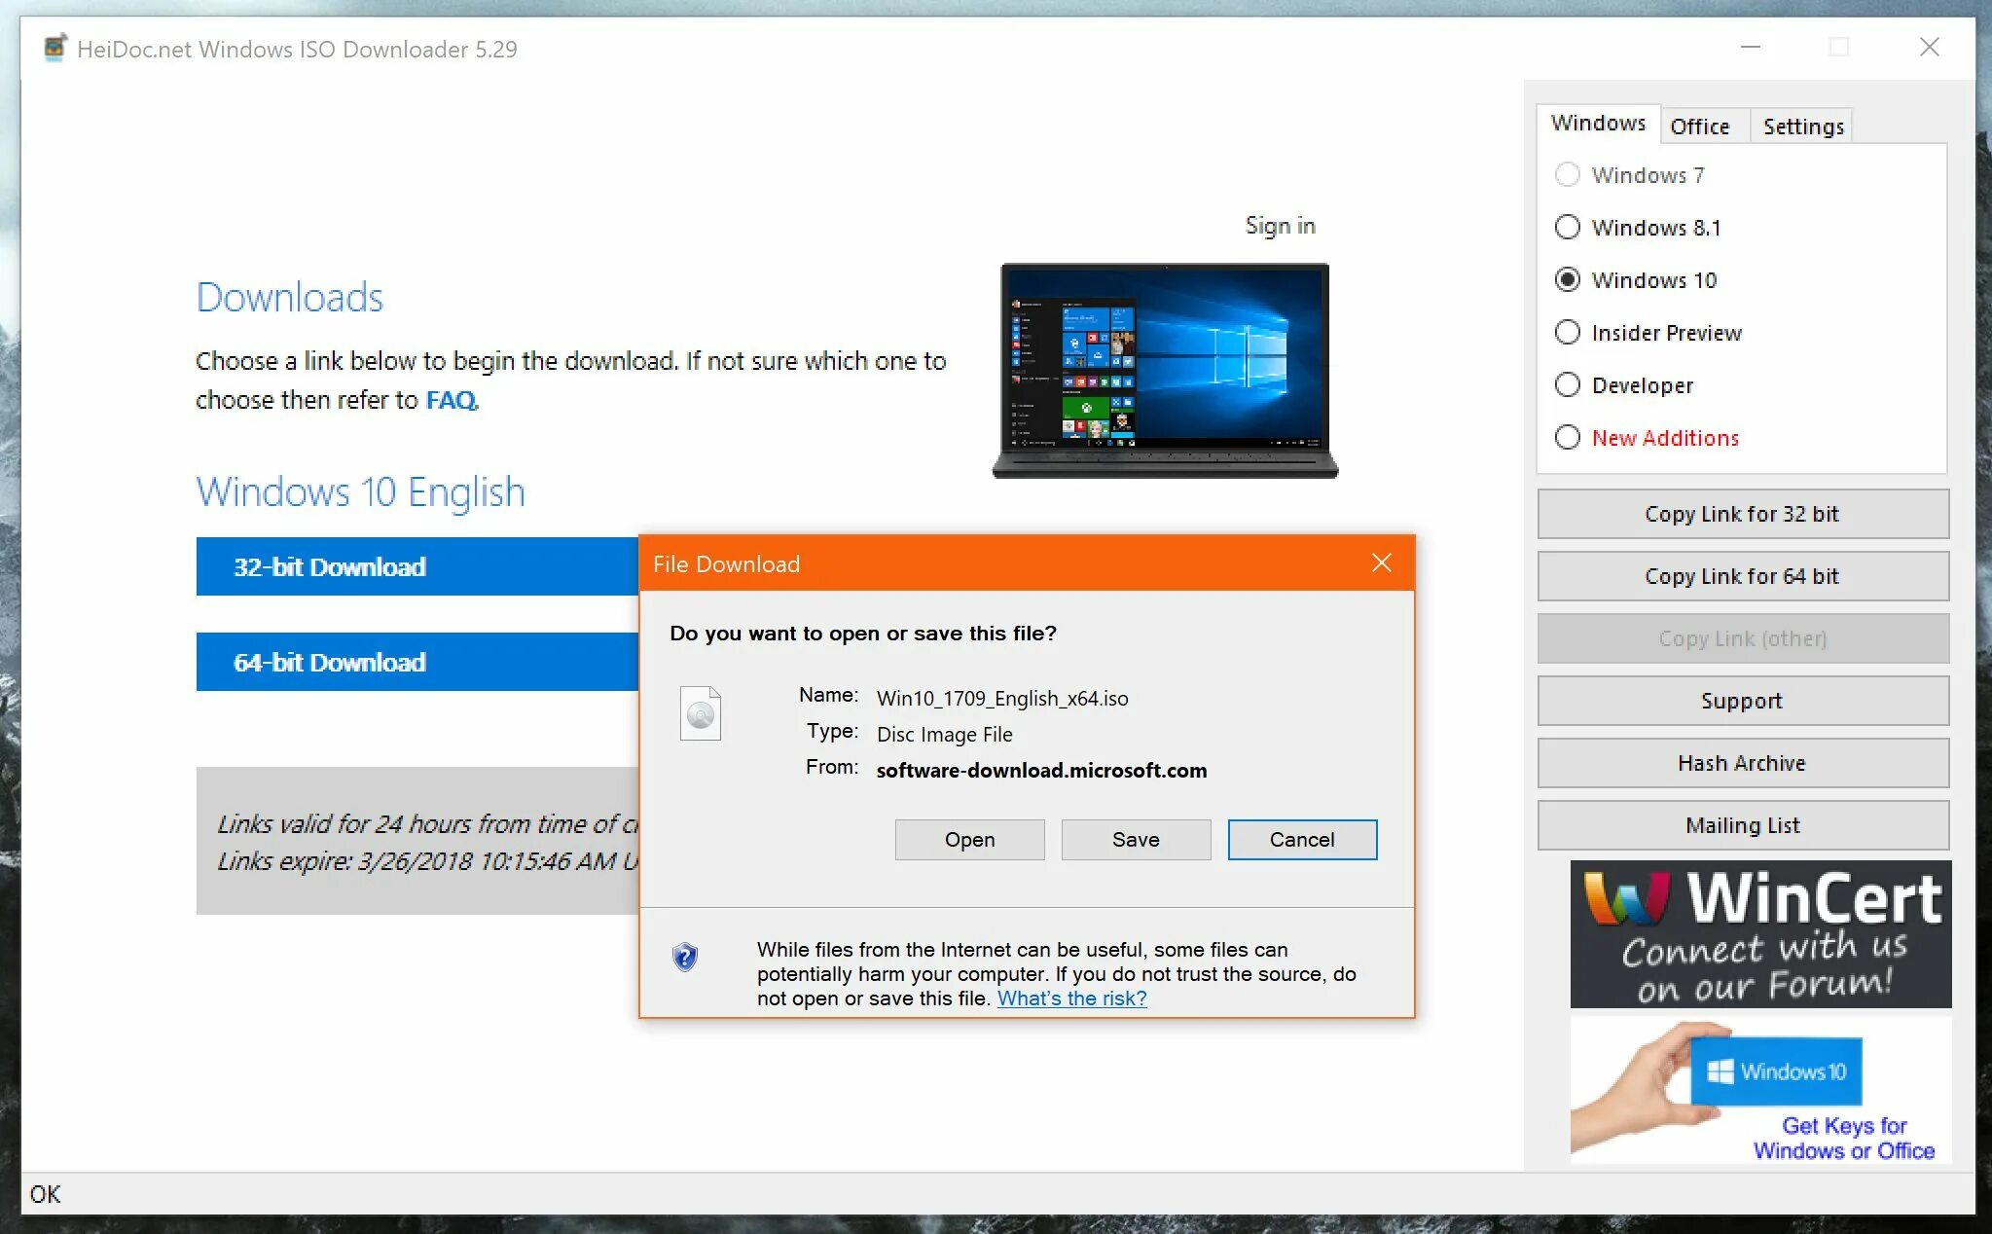Select the Insider Preview option
The image size is (1992, 1234).
tap(1567, 333)
